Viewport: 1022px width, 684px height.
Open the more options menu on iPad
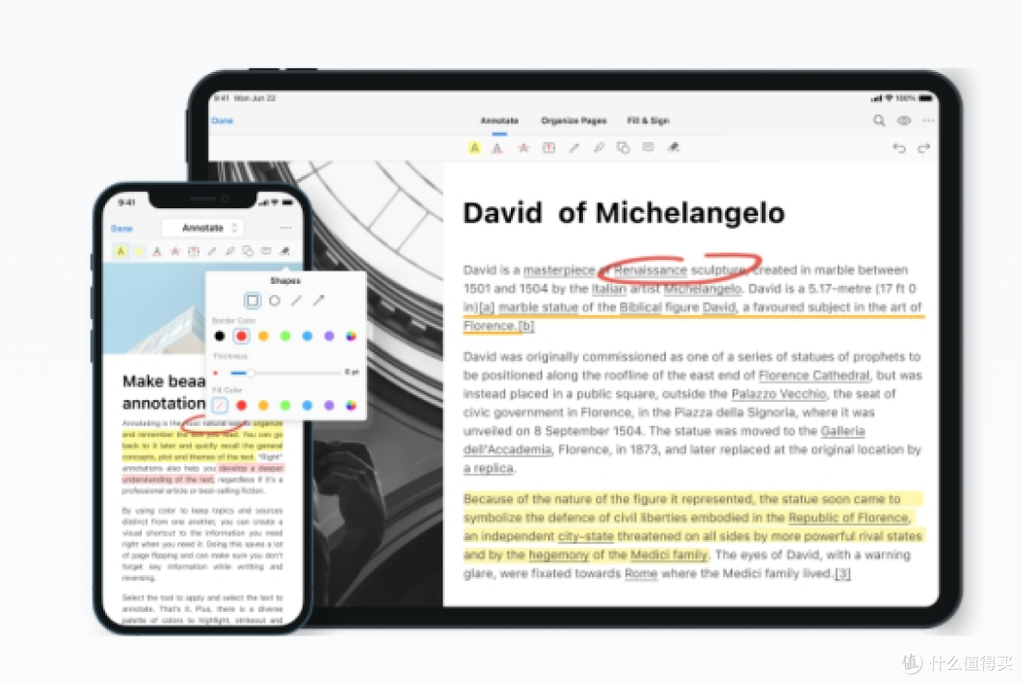coord(928,120)
